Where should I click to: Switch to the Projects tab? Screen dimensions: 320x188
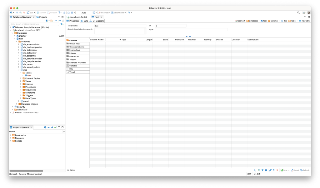pyautogui.click(x=42, y=17)
